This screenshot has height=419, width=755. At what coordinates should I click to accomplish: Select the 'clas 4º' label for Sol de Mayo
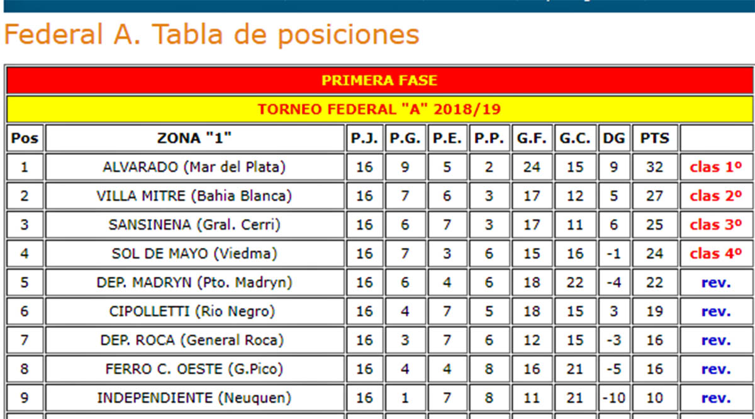pyautogui.click(x=716, y=254)
